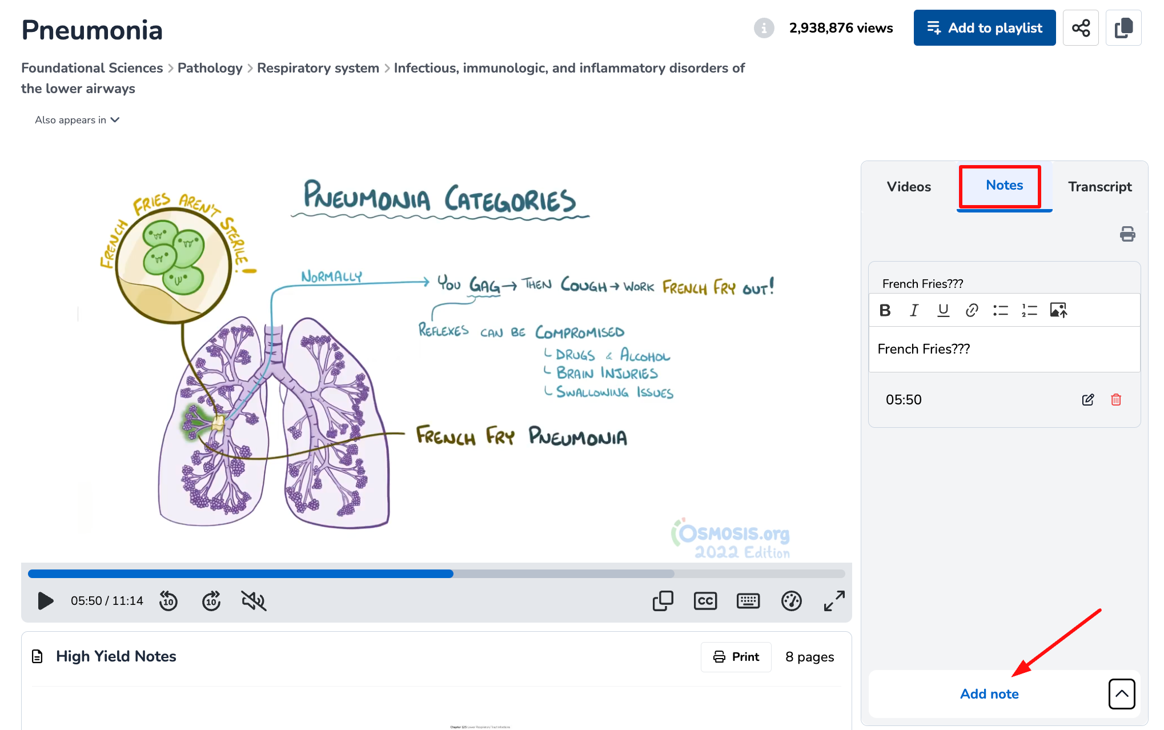Toggle bold formatting in note editor

(885, 310)
